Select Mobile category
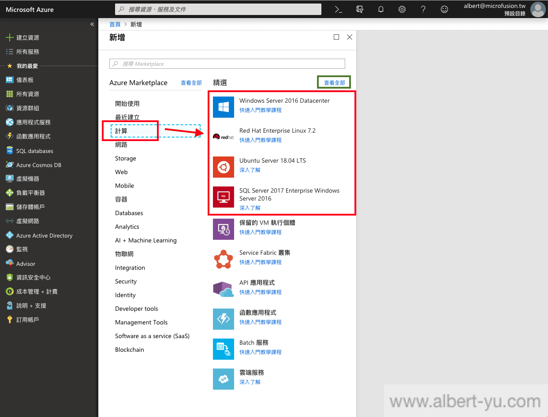Screen dimensions: 548x417 (124, 186)
